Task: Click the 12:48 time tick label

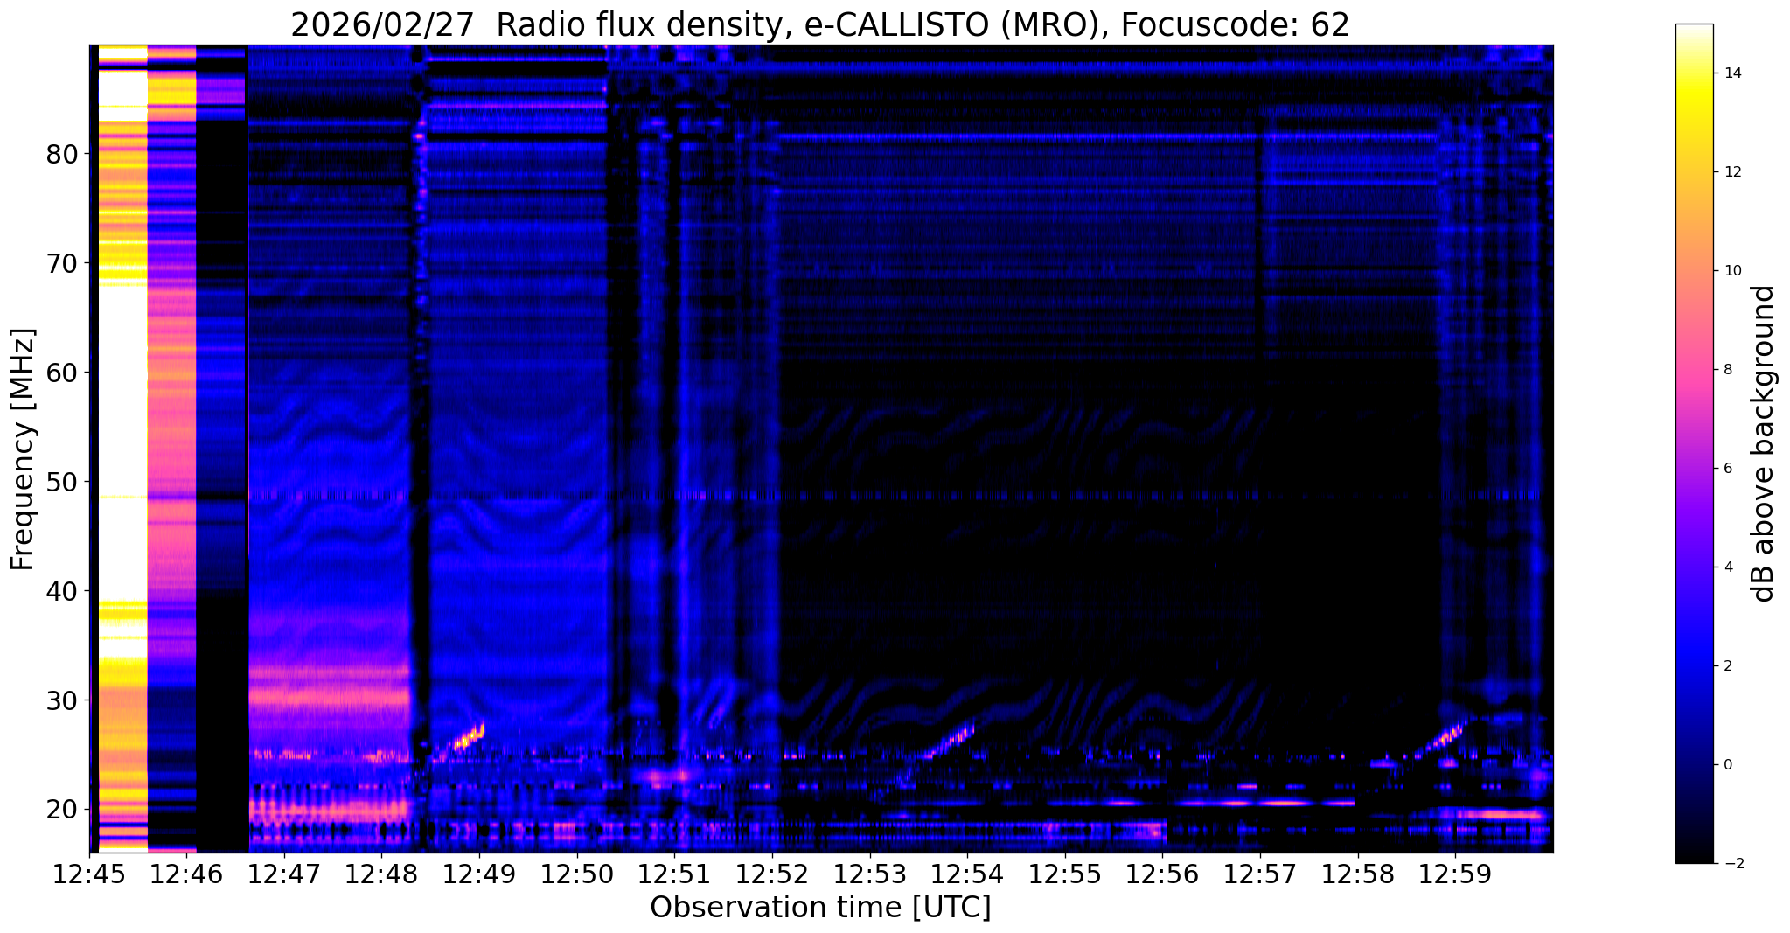Action: click(x=381, y=874)
